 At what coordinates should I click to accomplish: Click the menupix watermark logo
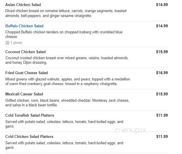(130, 130)
